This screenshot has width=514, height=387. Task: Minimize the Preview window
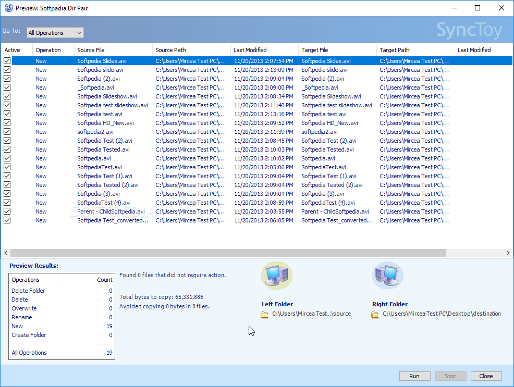click(454, 8)
